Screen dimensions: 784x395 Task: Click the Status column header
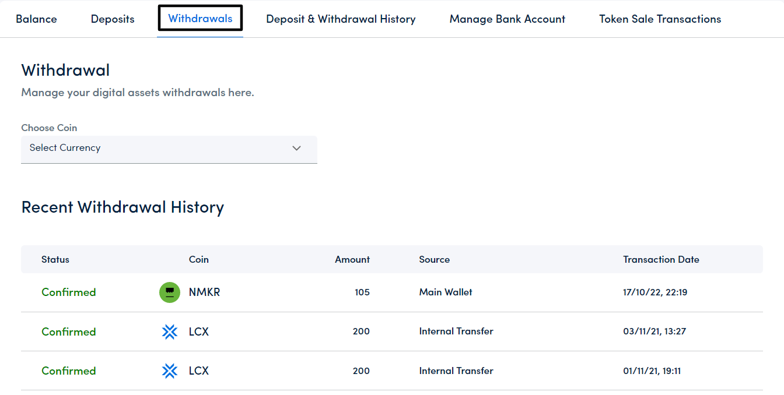[x=55, y=260]
